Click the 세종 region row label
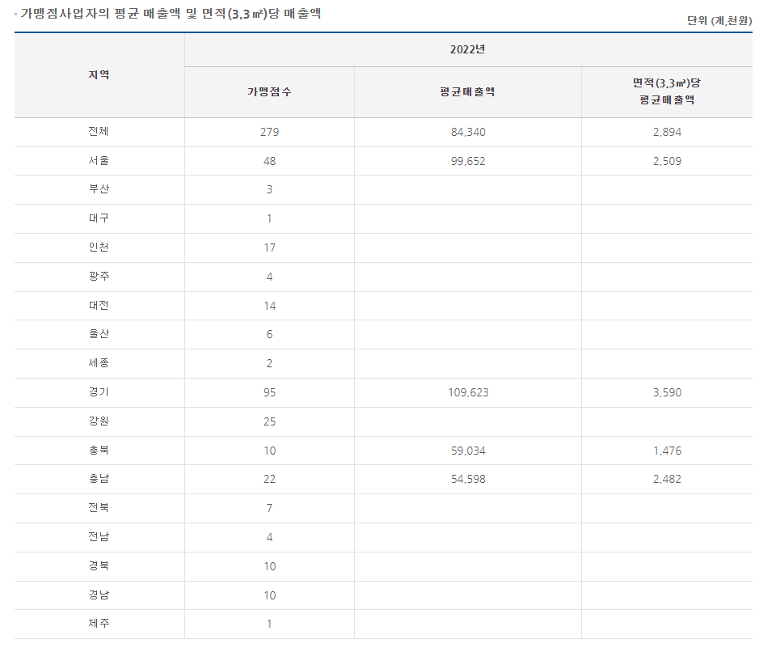The image size is (776, 652). pyautogui.click(x=99, y=363)
